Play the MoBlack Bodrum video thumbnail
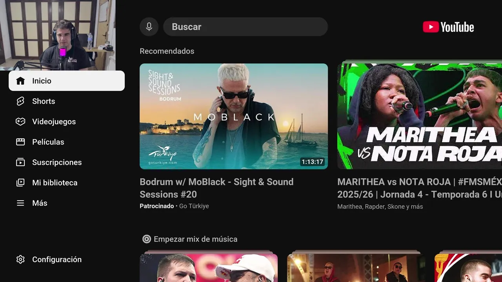The width and height of the screenshot is (502, 282). pos(234,116)
